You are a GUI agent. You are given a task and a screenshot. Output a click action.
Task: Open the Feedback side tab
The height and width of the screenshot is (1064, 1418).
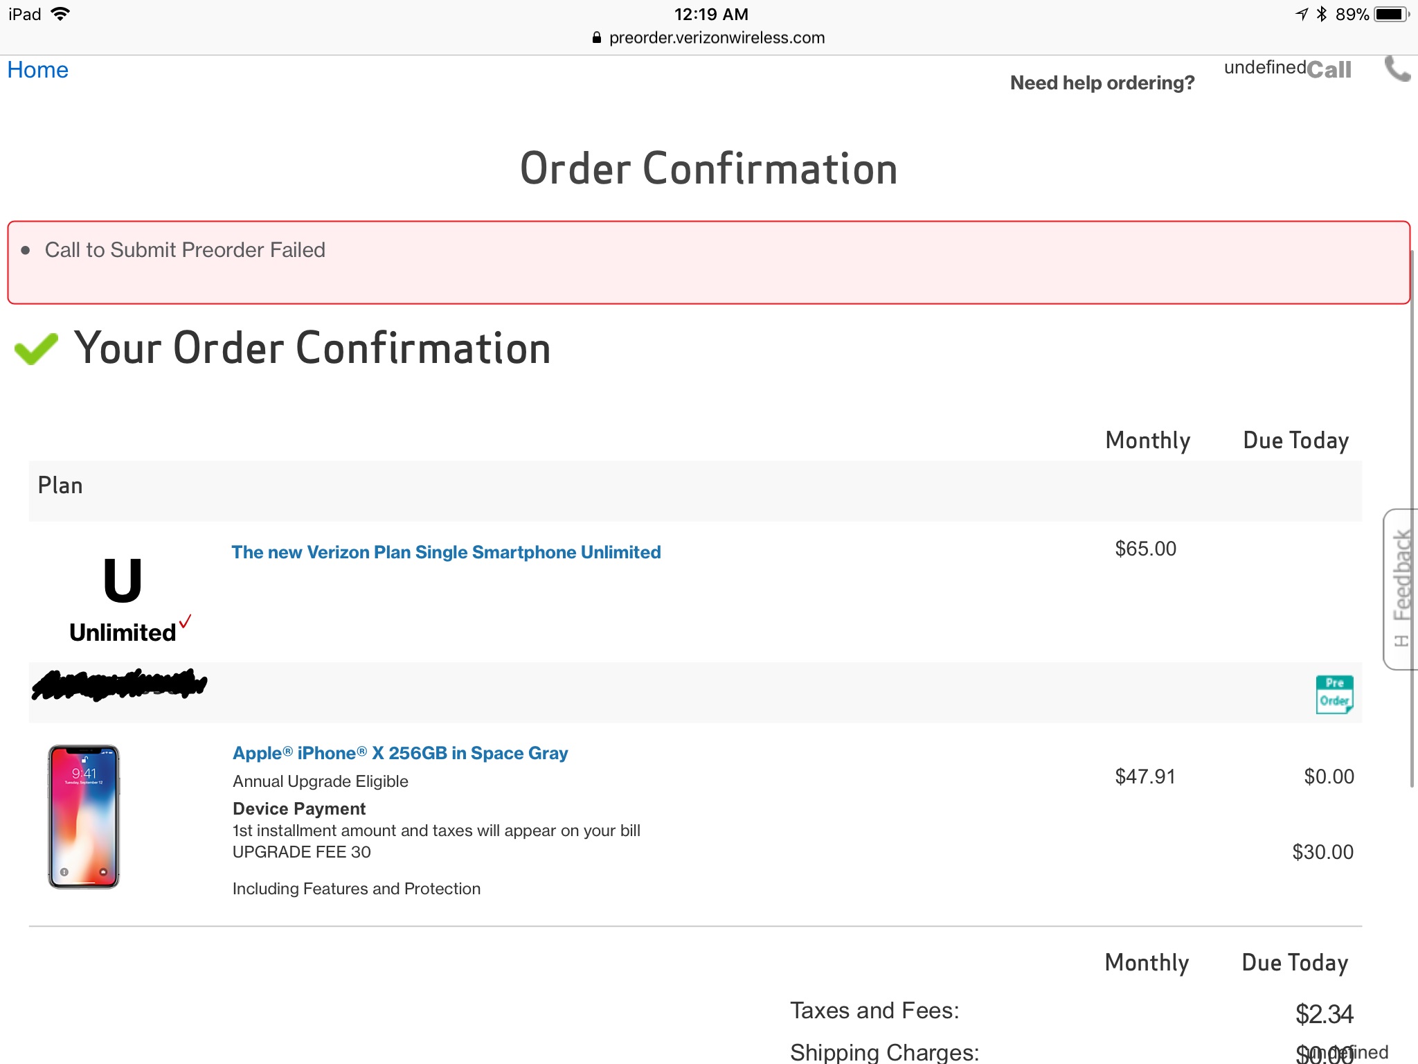tap(1401, 589)
